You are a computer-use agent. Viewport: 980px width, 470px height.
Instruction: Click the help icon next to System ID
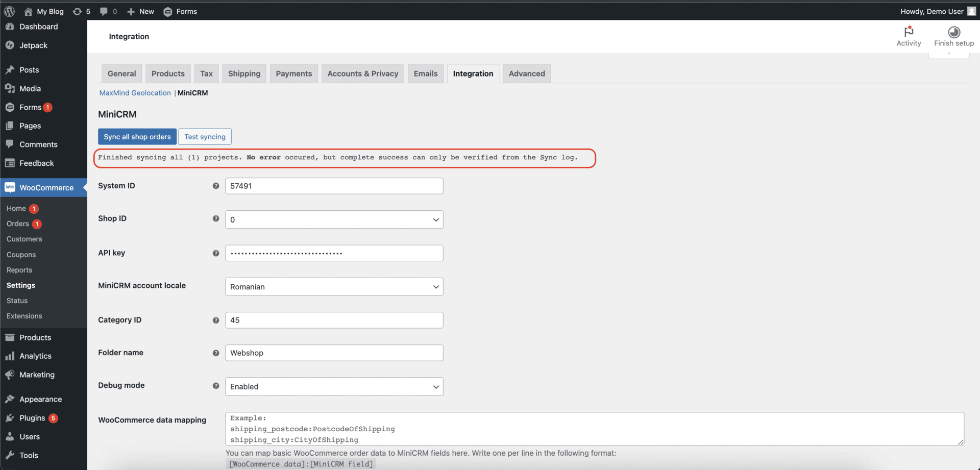[x=216, y=186]
